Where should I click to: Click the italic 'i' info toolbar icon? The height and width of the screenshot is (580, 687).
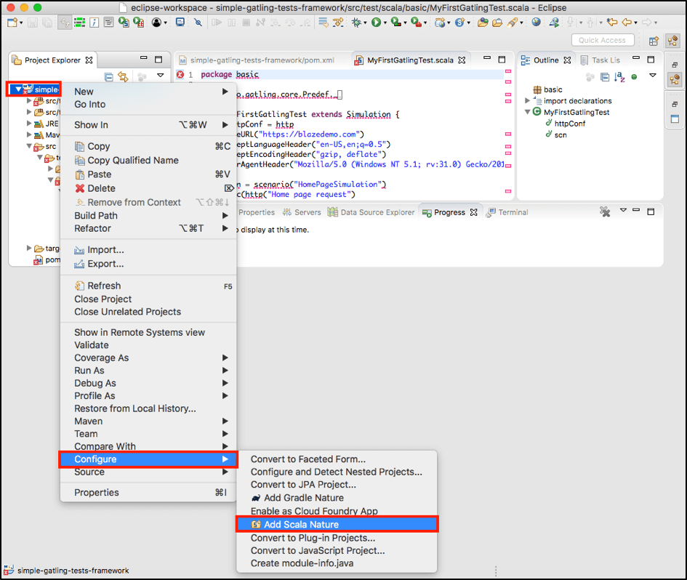[x=95, y=23]
